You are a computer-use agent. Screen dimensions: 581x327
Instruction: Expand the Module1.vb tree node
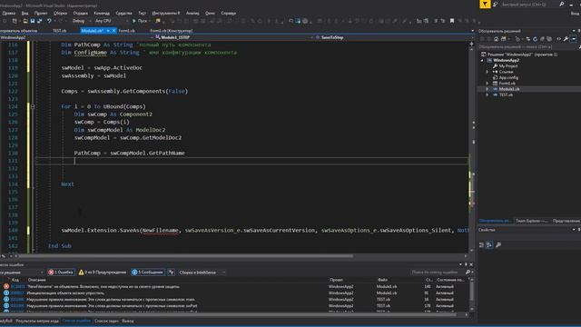(x=487, y=89)
